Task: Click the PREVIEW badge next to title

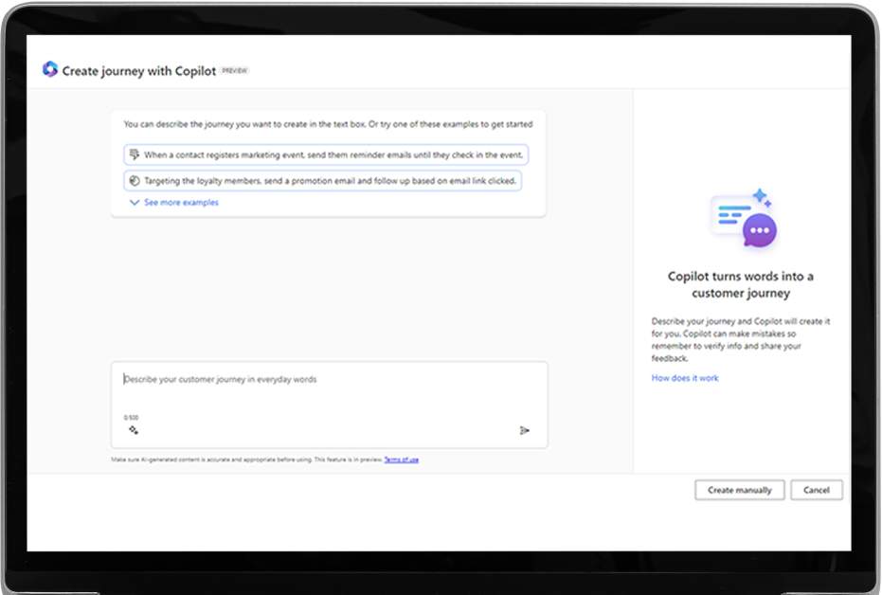Action: tap(235, 70)
